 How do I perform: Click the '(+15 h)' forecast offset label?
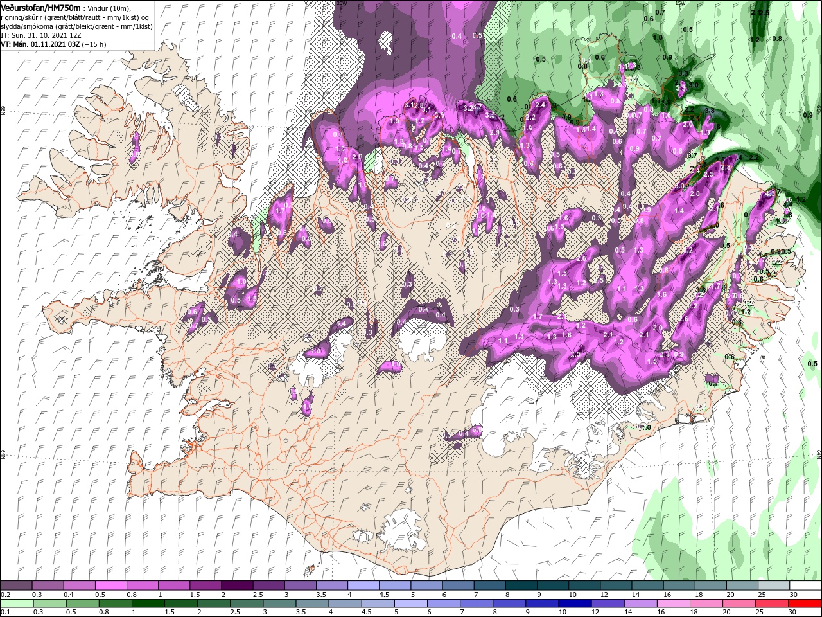coord(94,44)
